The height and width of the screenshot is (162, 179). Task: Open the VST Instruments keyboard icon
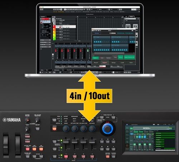coord(128,27)
